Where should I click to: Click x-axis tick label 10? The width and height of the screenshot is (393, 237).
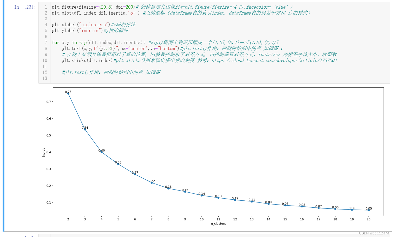point(202,219)
